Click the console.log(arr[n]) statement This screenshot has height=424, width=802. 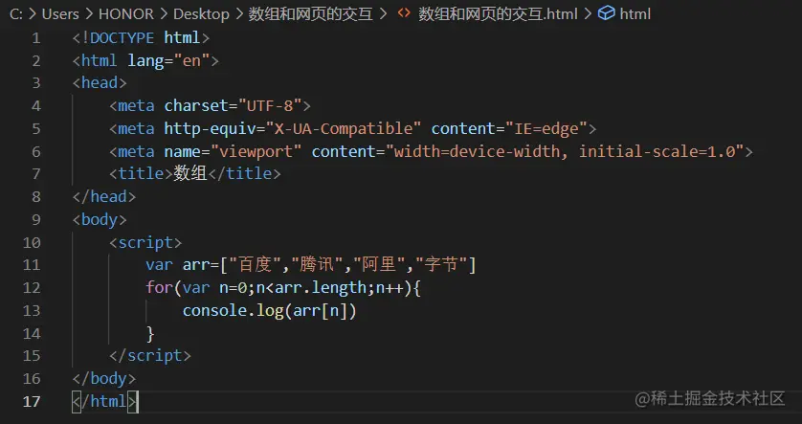[269, 310]
